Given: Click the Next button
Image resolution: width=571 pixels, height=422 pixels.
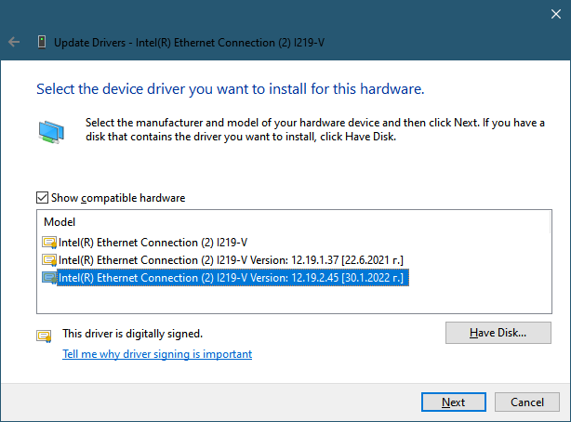Looking at the screenshot, I should pos(454,402).
